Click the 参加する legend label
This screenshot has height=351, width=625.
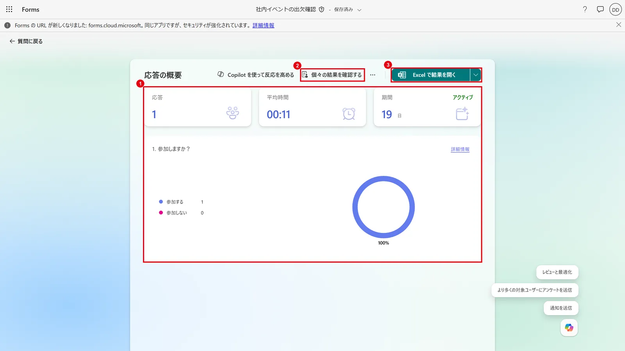coord(175,202)
